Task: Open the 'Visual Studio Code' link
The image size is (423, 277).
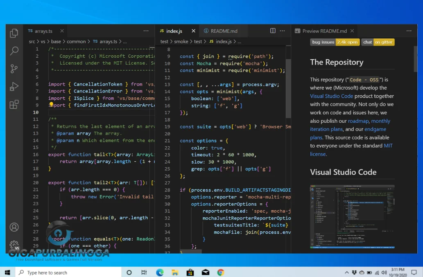Action: (331, 96)
